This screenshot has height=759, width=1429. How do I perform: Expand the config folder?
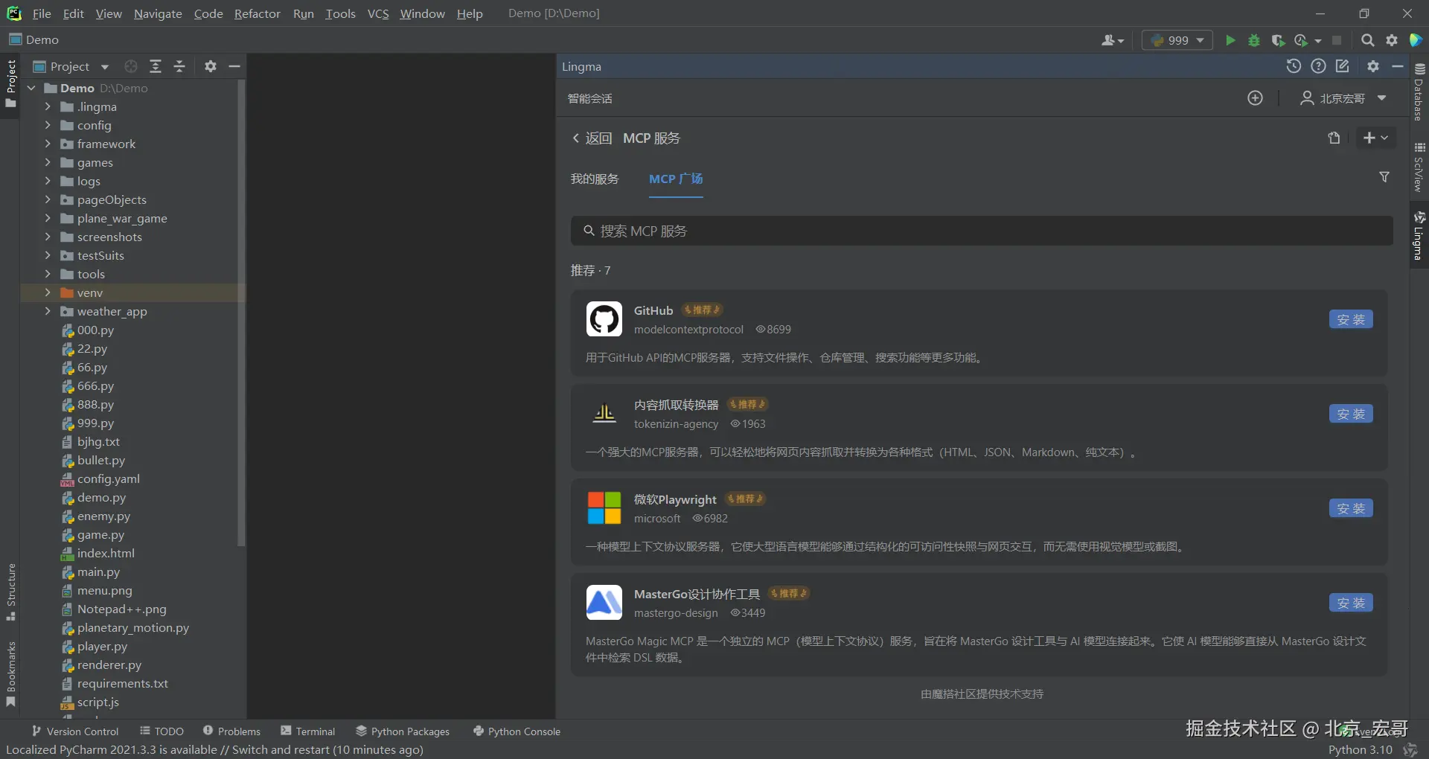click(48, 125)
